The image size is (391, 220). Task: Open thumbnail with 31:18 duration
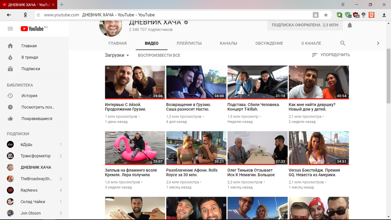tap(257, 82)
